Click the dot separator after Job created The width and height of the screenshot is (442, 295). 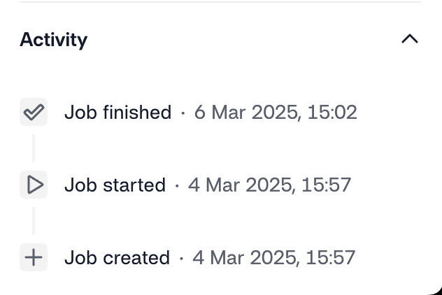[x=181, y=259]
